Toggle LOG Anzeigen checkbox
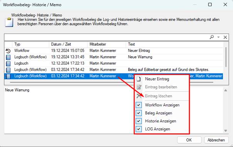 click(x=139, y=129)
